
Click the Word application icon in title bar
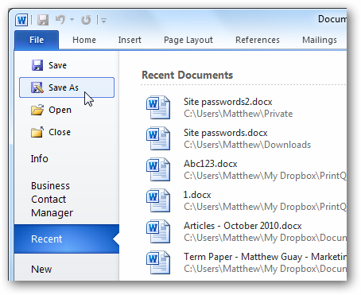coord(21,20)
